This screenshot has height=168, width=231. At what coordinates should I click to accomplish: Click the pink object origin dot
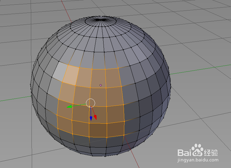tap(101, 85)
